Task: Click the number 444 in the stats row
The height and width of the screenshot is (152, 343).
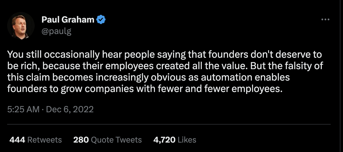Action: click(17, 140)
